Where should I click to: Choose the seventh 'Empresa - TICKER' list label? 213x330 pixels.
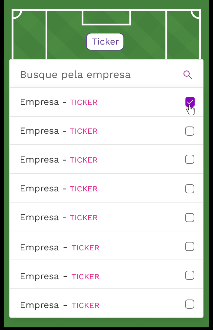click(x=60, y=276)
